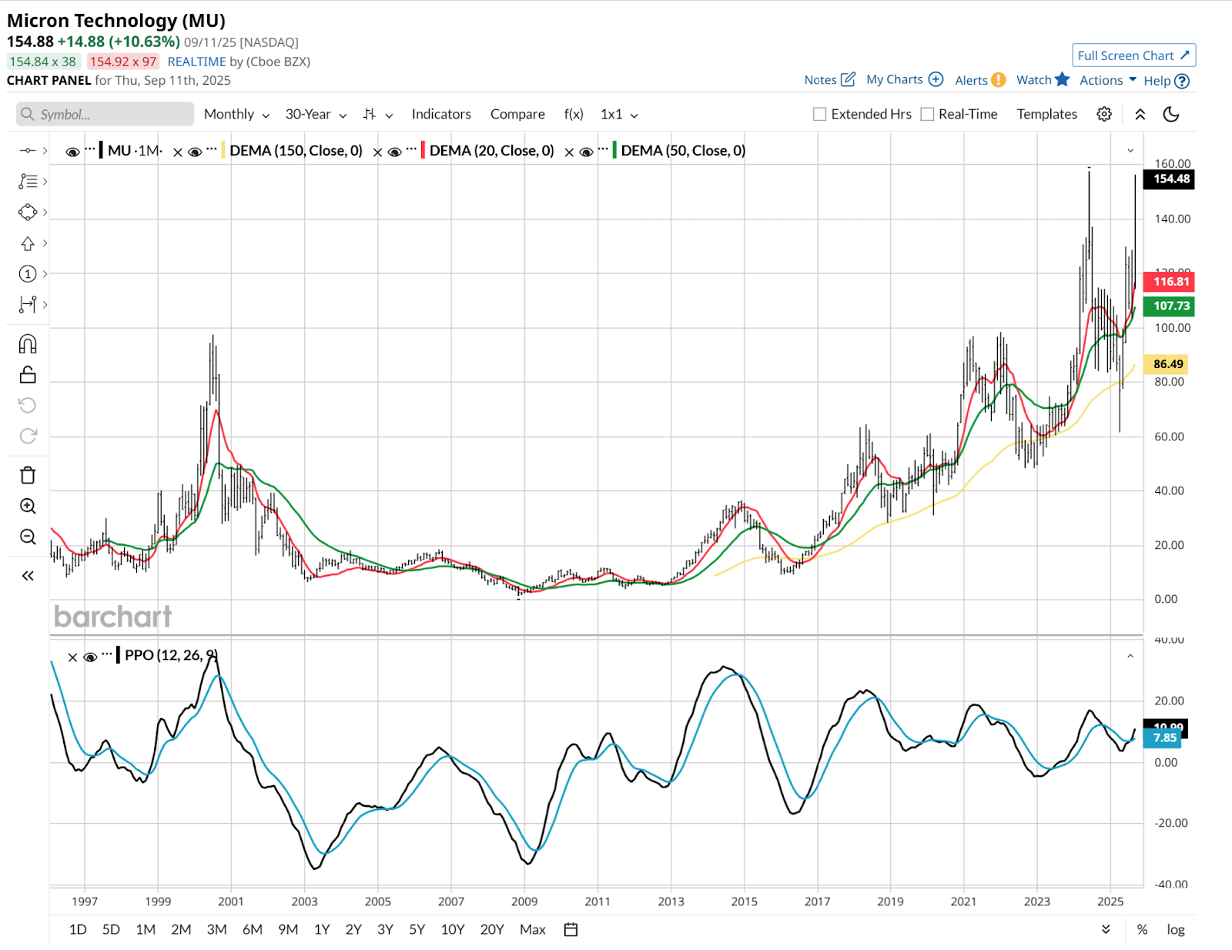Viewport: 1232px width, 950px height.
Task: Select the Max range
Action: tap(532, 929)
